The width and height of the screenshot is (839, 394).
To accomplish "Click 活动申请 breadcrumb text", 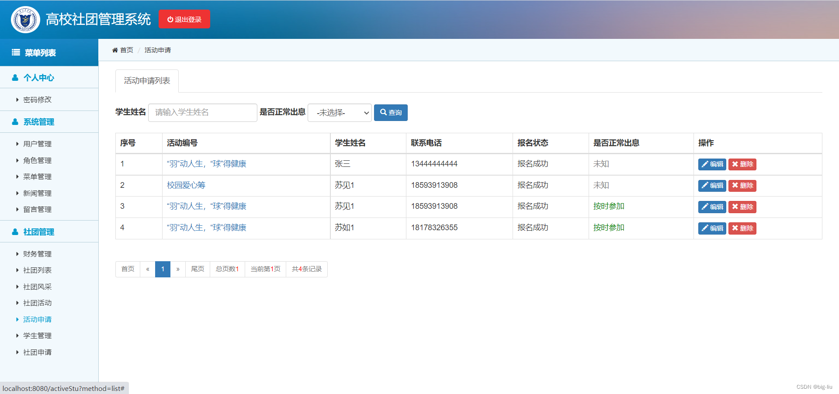I will point(158,50).
